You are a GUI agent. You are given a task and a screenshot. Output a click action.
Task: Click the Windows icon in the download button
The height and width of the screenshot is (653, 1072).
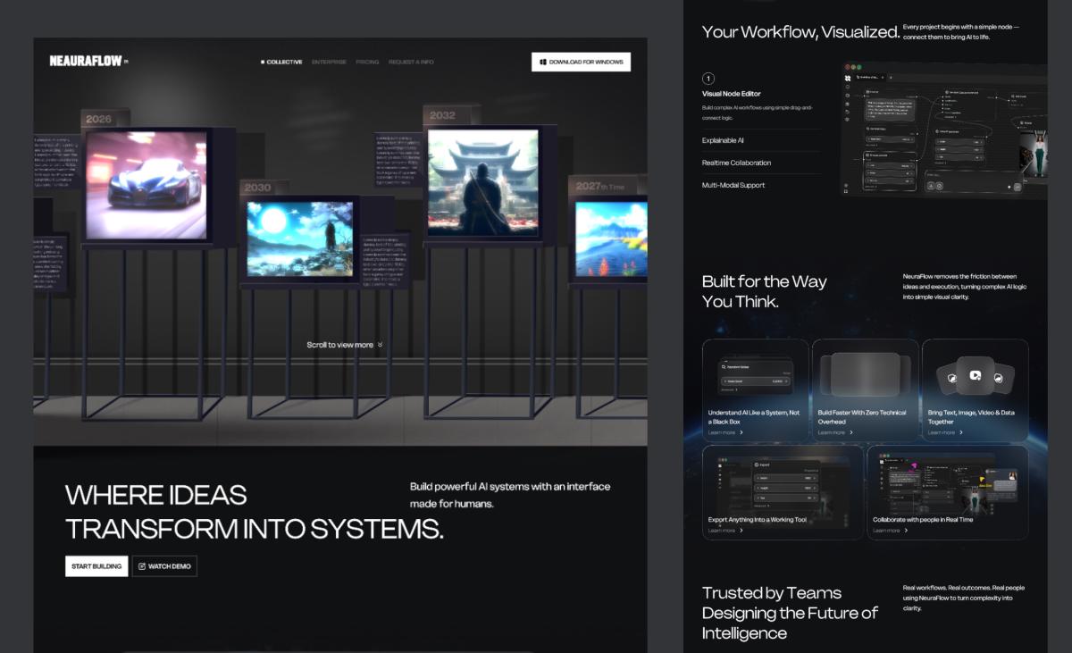[x=543, y=62]
